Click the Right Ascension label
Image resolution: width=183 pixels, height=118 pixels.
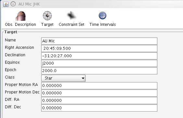tap(19, 48)
